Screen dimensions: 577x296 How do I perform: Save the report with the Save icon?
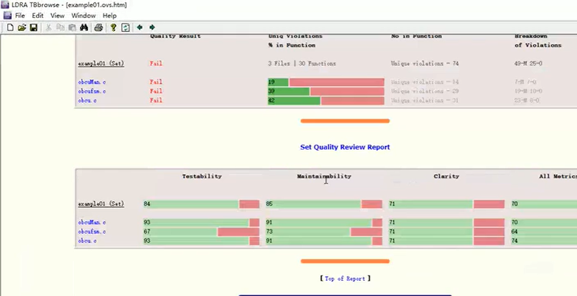click(x=34, y=28)
